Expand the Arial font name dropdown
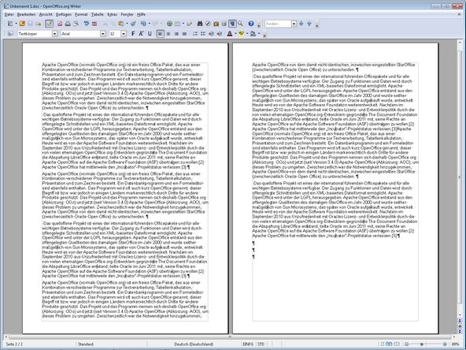 point(103,34)
